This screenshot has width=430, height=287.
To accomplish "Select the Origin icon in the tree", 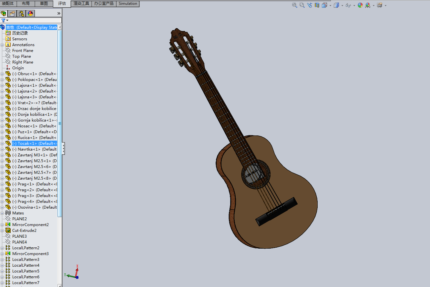I will pyautogui.click(x=8, y=68).
